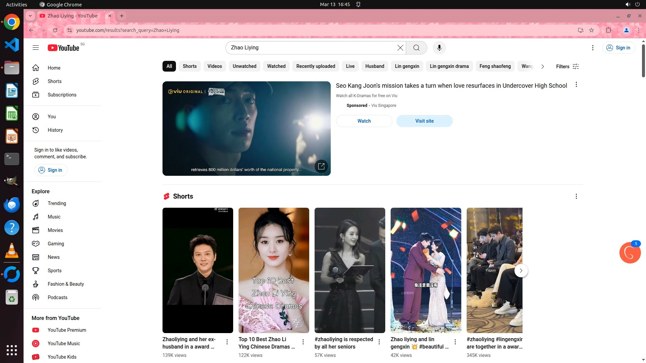Open the Filters options panel

pos(567,67)
